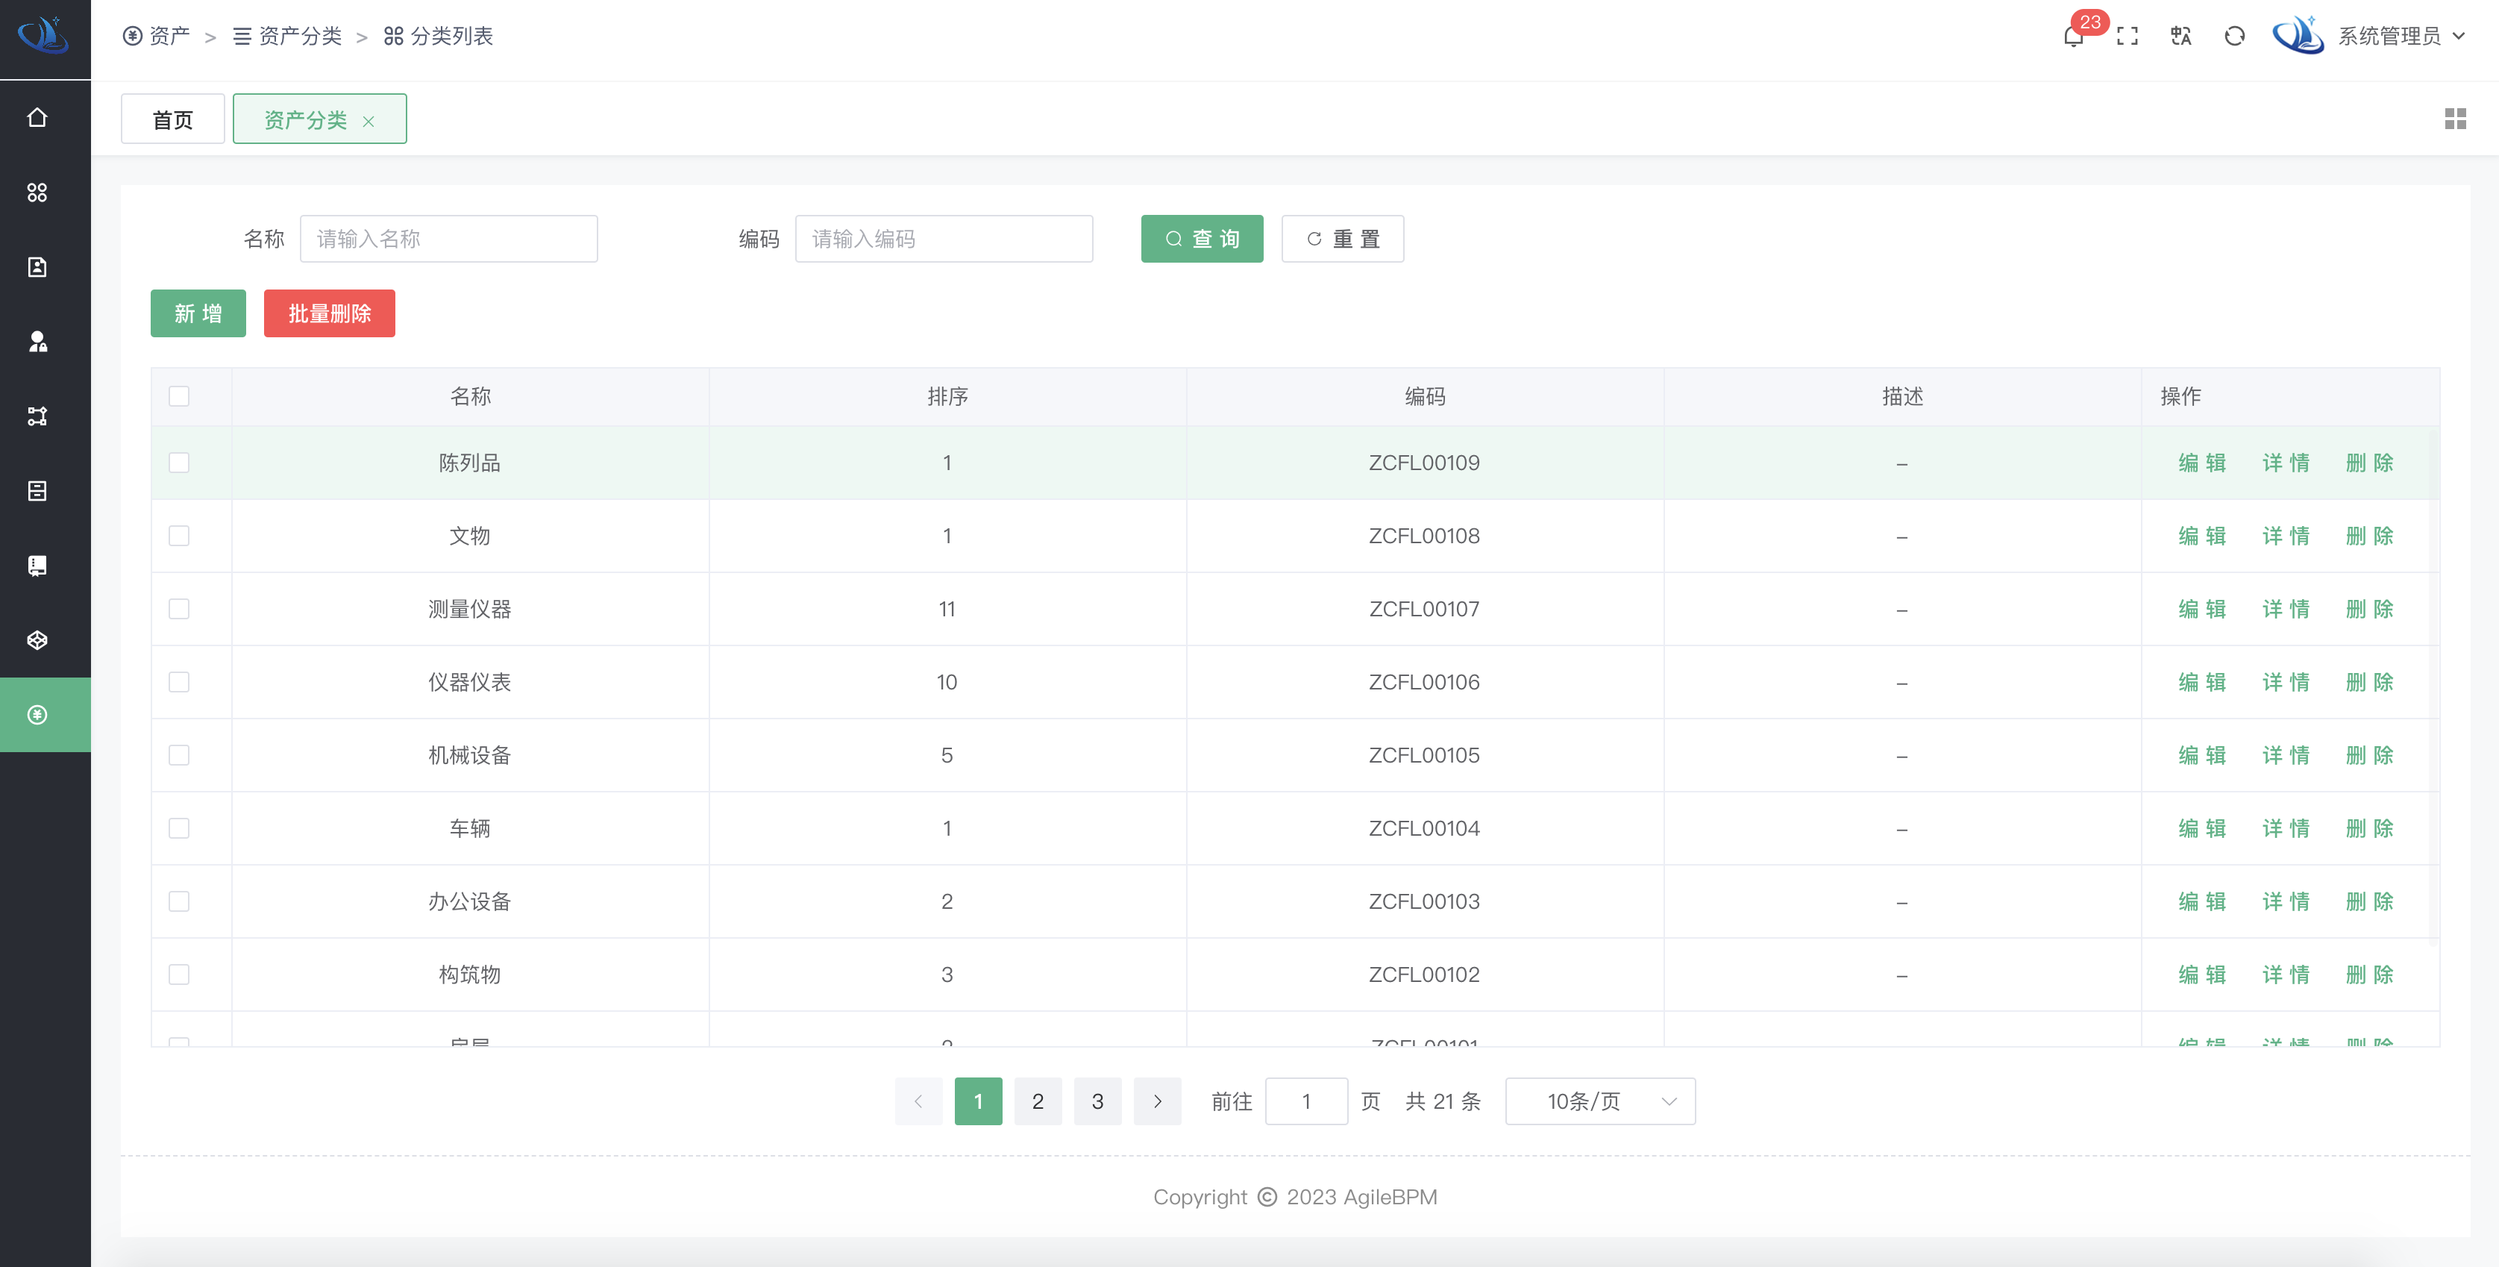
Task: Open the form list icon in sidebar
Action: click(37, 491)
